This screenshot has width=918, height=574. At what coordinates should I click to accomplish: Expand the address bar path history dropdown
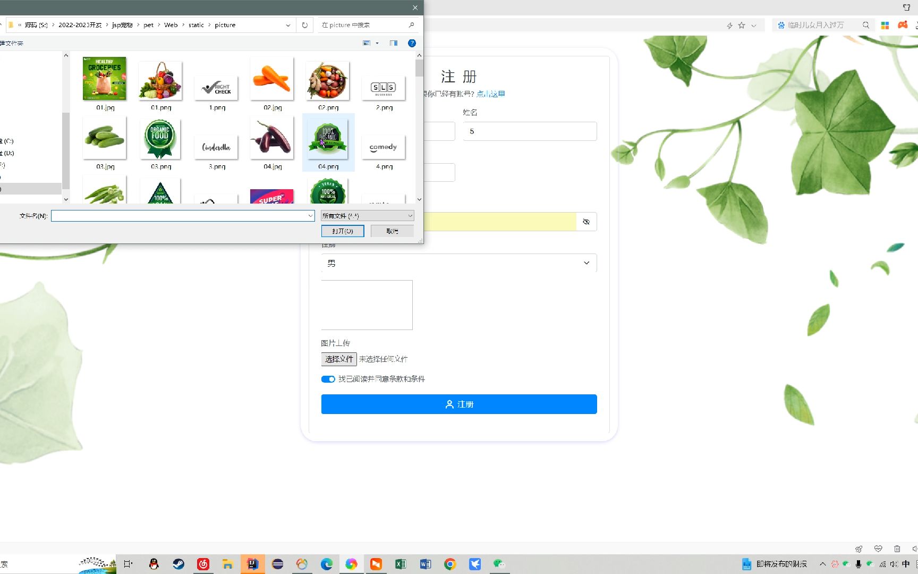point(288,25)
